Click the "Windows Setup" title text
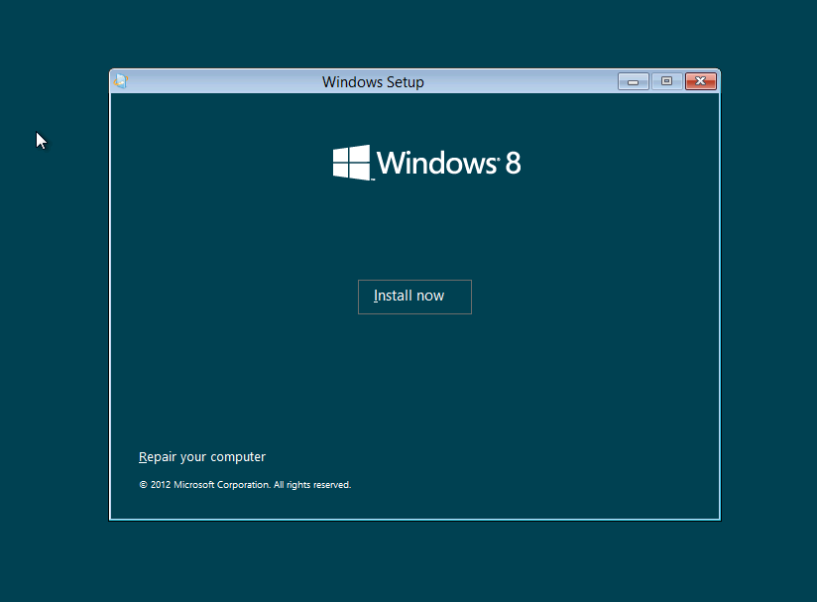The image size is (817, 602). coord(373,82)
